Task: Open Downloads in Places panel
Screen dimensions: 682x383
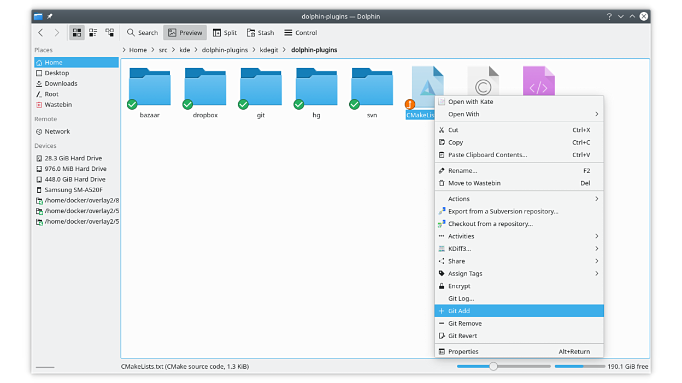Action: point(61,83)
